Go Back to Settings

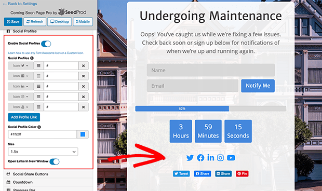[x=20, y=4]
